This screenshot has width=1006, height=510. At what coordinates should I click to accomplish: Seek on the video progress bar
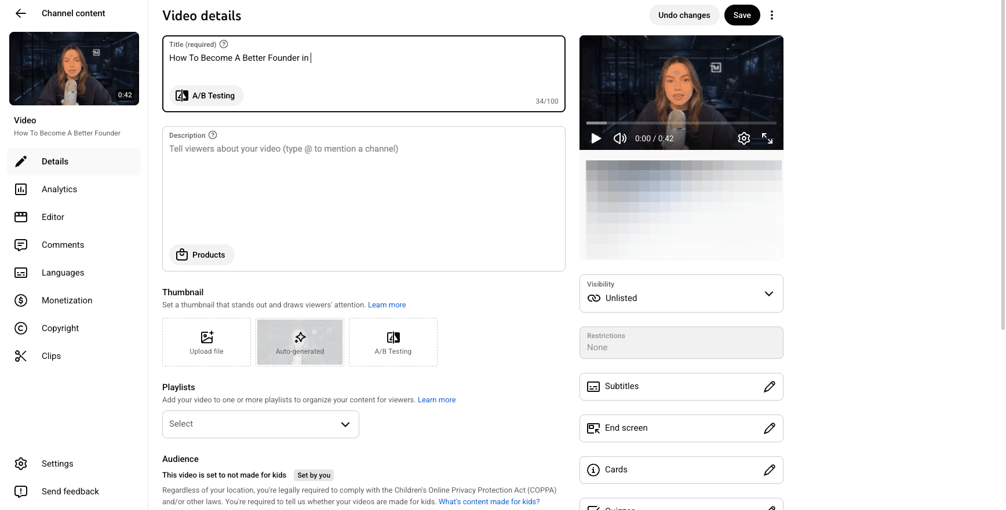pos(681,123)
